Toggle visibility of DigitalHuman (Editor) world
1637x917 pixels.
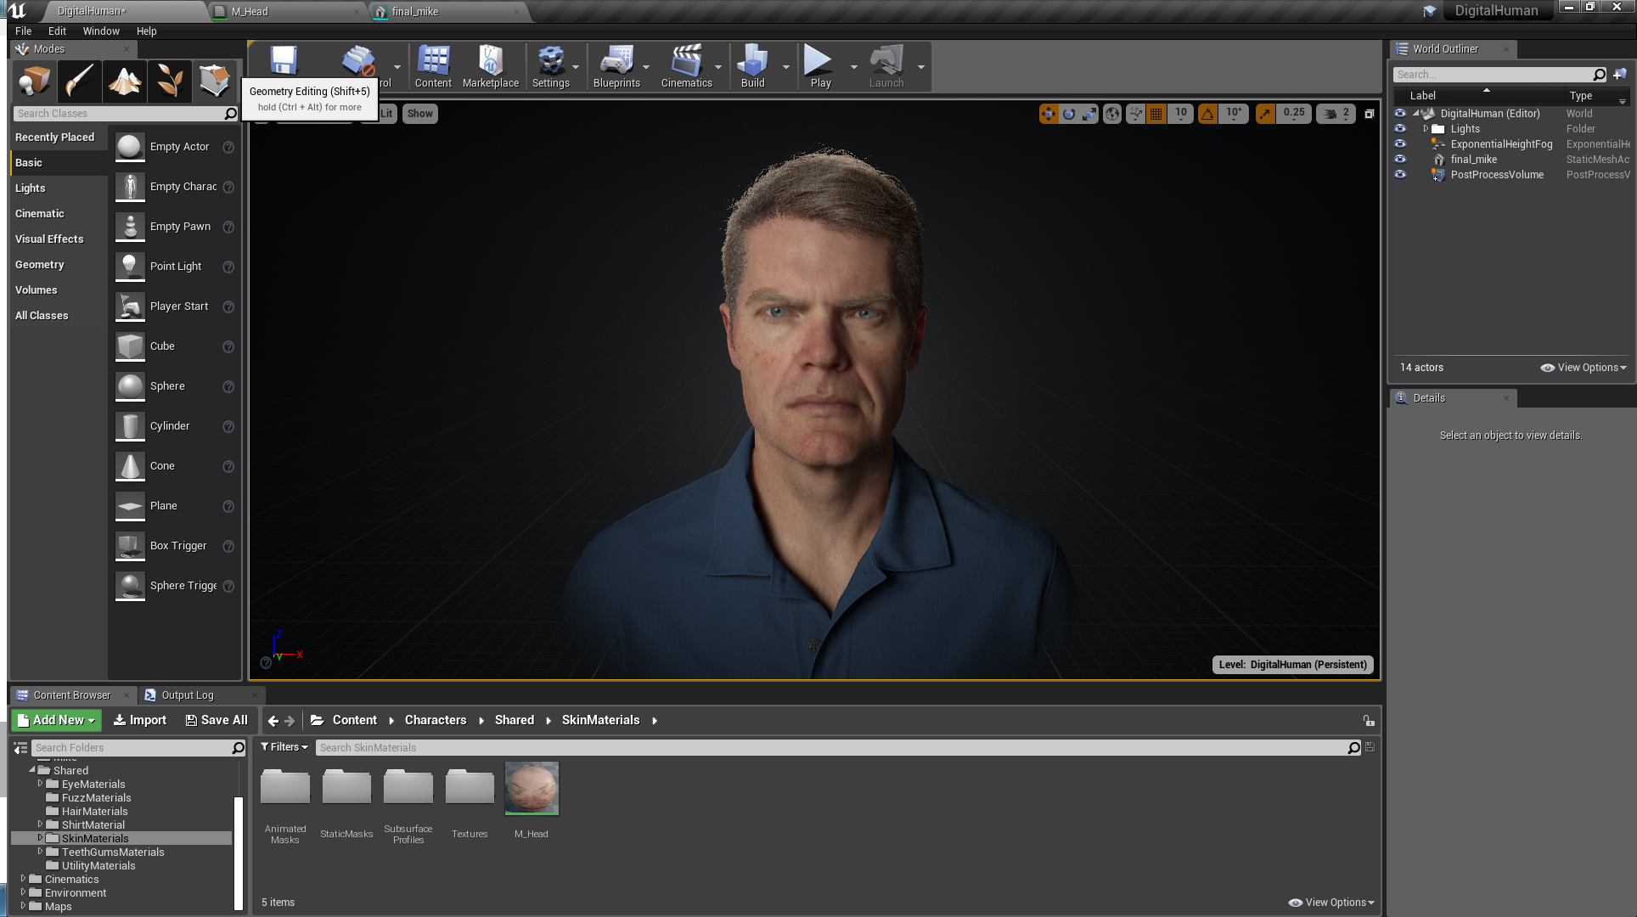click(x=1400, y=113)
